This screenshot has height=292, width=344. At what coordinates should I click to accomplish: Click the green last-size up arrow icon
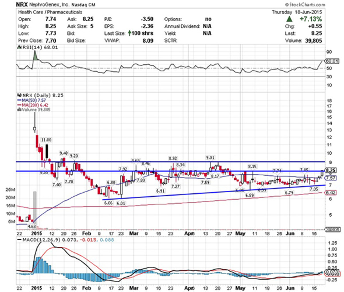[130, 33]
